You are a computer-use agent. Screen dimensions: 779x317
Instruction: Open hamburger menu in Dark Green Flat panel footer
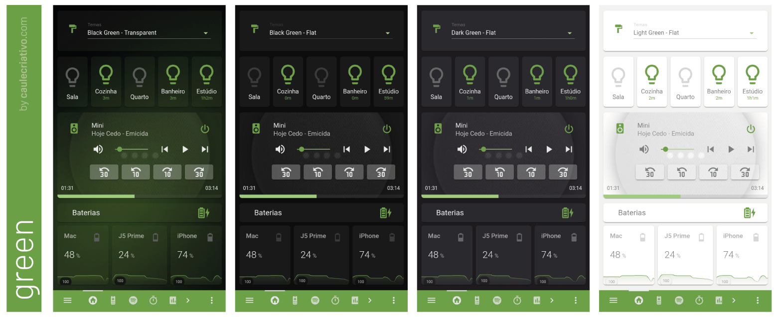[x=432, y=301]
